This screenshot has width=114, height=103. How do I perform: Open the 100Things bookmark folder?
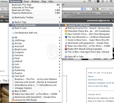tap(35, 41)
